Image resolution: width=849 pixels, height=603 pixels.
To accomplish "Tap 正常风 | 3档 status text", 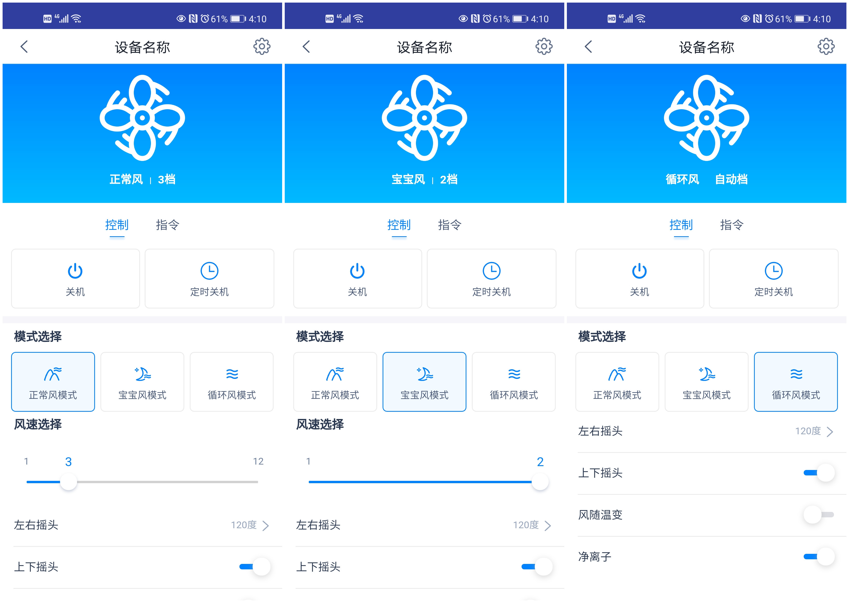I will (142, 179).
